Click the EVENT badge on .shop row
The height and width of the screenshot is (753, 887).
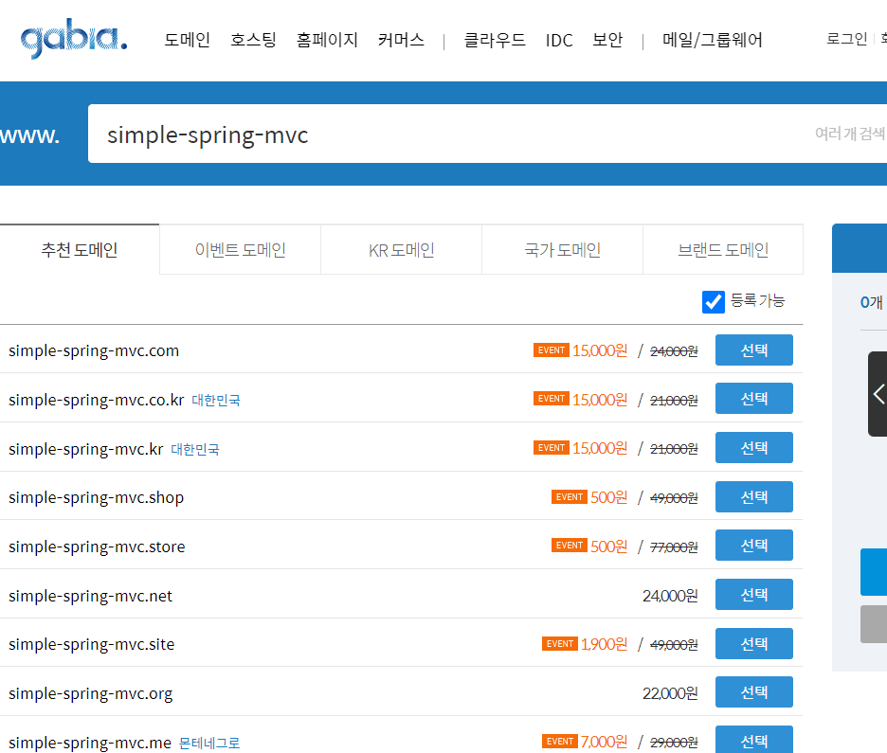[x=570, y=496]
